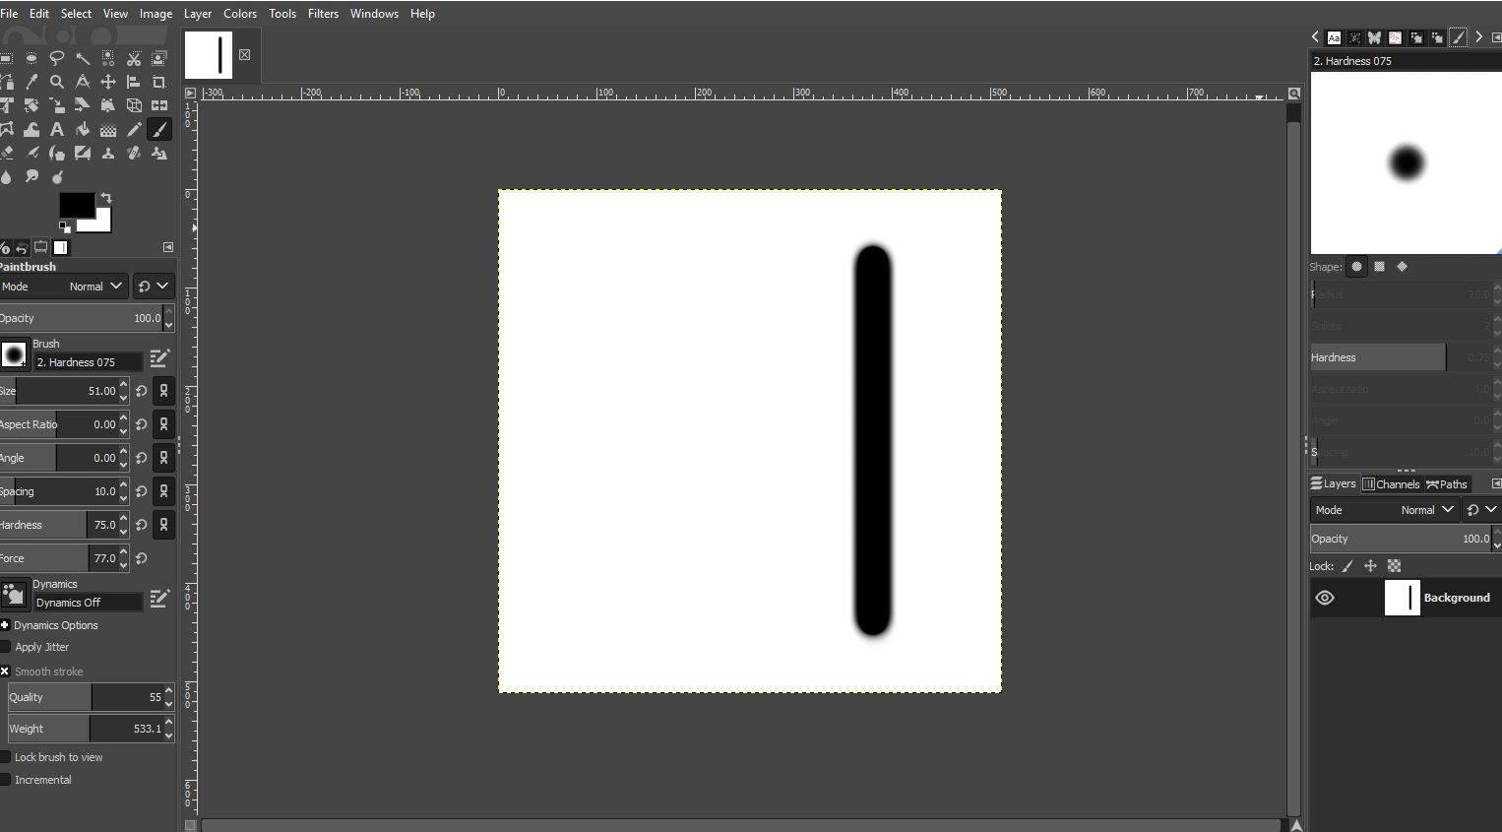Hide the Background layer with eye icon
This screenshot has height=832, width=1502.
pos(1325,598)
